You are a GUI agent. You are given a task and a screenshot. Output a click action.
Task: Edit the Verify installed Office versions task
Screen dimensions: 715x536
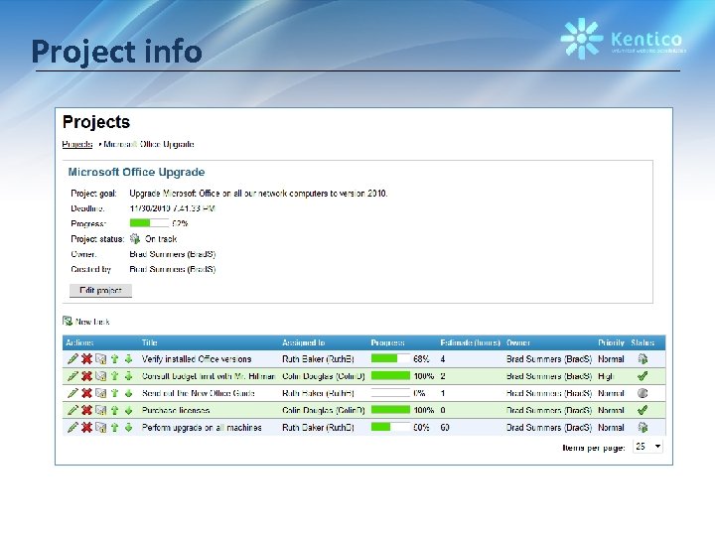[72, 359]
